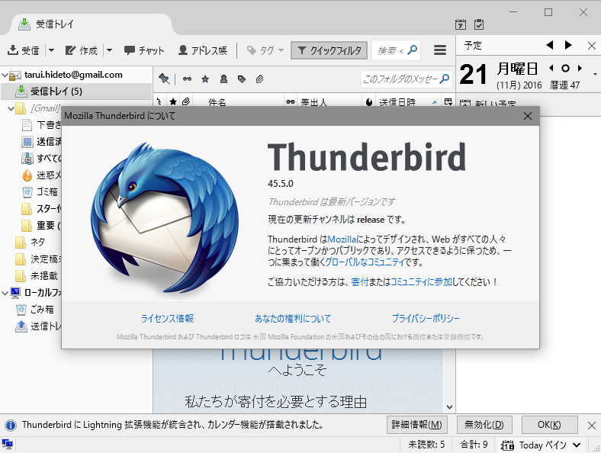Open the column picker icon in message list

click(x=448, y=101)
